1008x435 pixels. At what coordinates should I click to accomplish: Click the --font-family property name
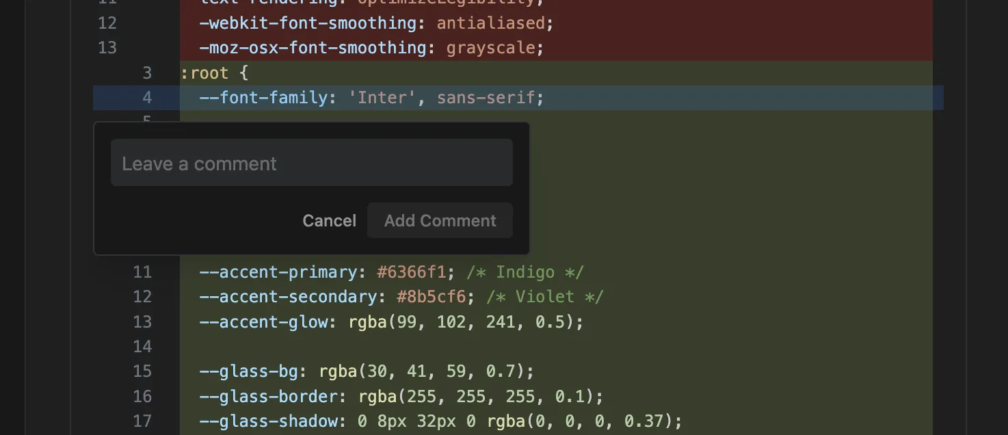[263, 98]
